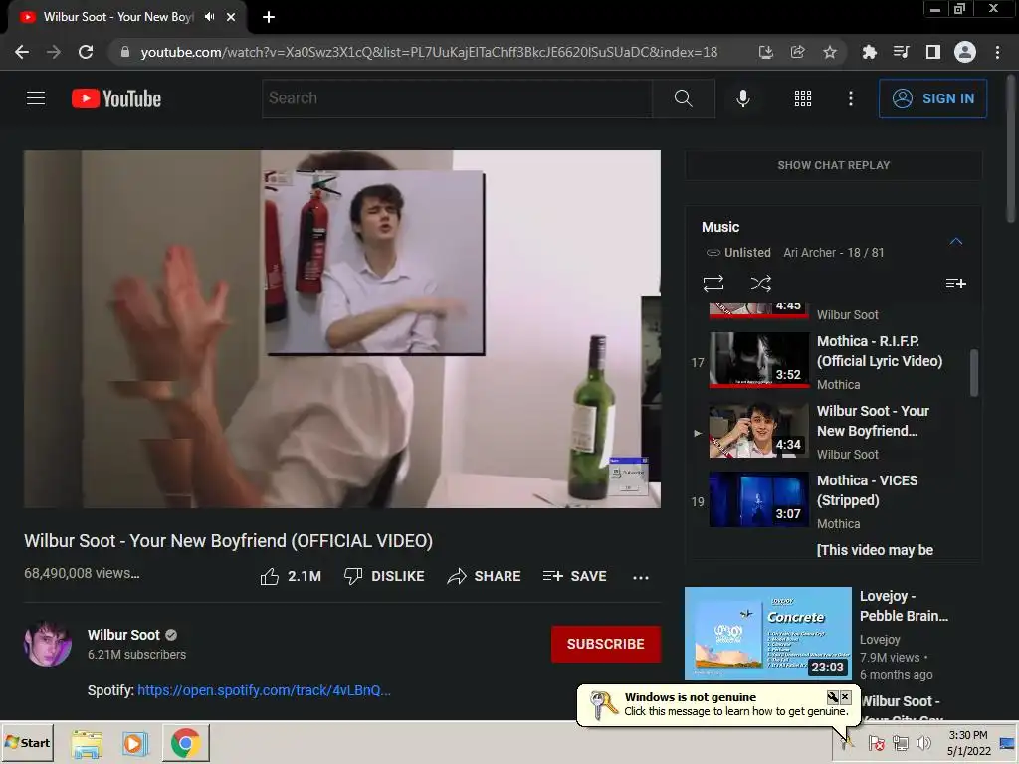Go back in Chrome

22,52
